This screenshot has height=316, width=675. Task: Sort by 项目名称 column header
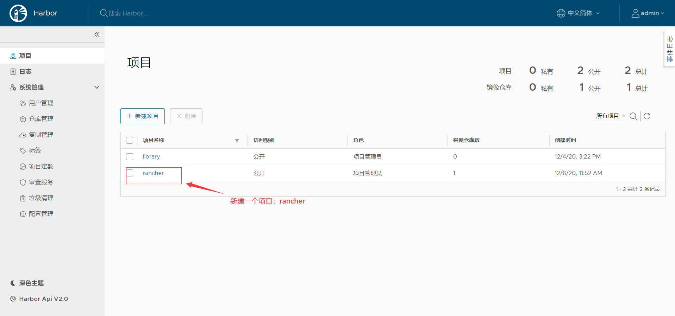click(x=154, y=140)
